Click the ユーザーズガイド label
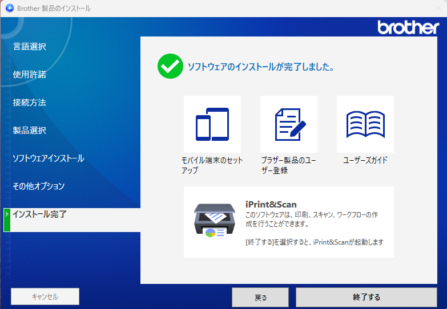The width and height of the screenshot is (447, 309). click(x=365, y=160)
